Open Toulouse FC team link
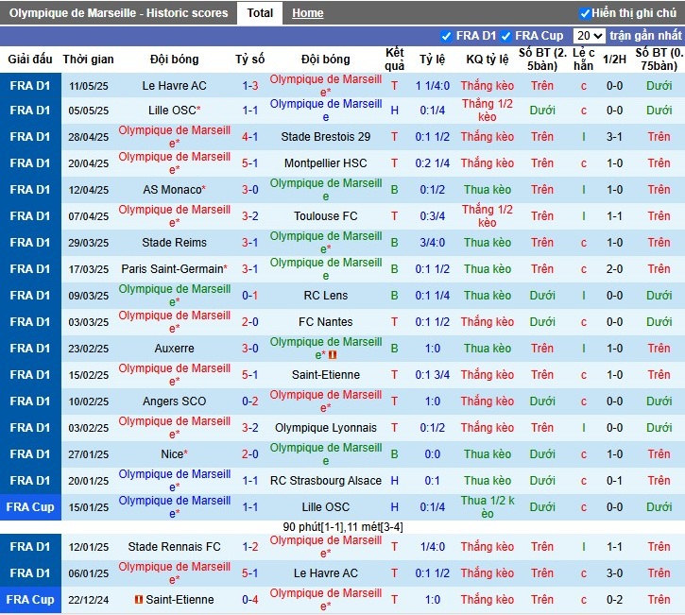This screenshot has height=615, width=685. tap(325, 216)
